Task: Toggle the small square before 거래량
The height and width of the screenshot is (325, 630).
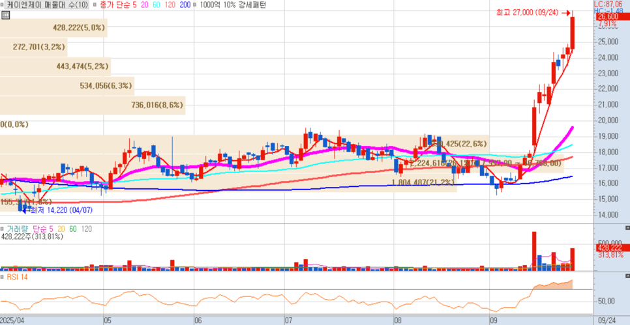Action: (x=3, y=229)
